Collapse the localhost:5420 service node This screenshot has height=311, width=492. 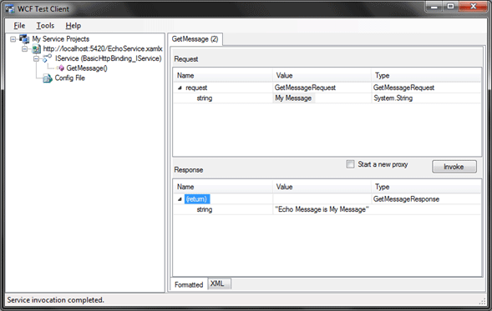[25, 49]
